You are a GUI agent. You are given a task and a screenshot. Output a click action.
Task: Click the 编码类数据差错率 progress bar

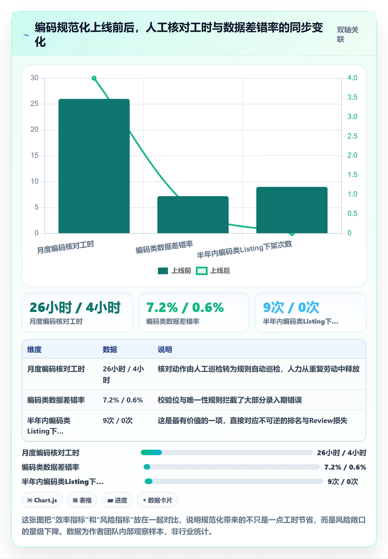pos(232,467)
